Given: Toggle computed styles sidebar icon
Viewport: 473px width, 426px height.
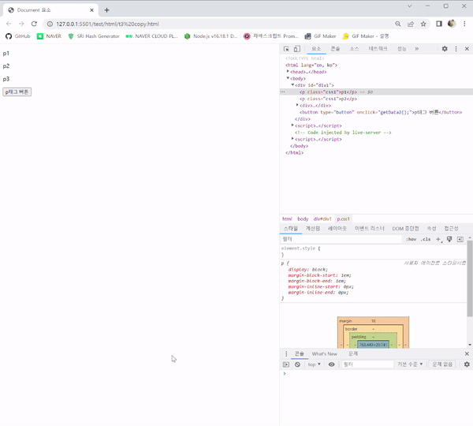Looking at the screenshot, I should click(x=460, y=239).
